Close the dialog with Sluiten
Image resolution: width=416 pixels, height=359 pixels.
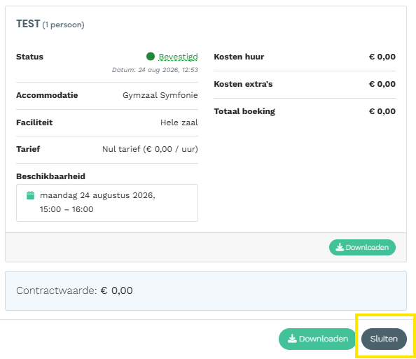(x=384, y=339)
